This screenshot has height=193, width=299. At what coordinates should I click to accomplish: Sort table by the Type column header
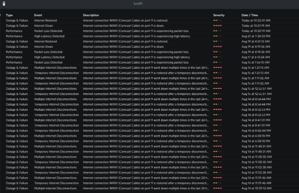(x=9, y=15)
